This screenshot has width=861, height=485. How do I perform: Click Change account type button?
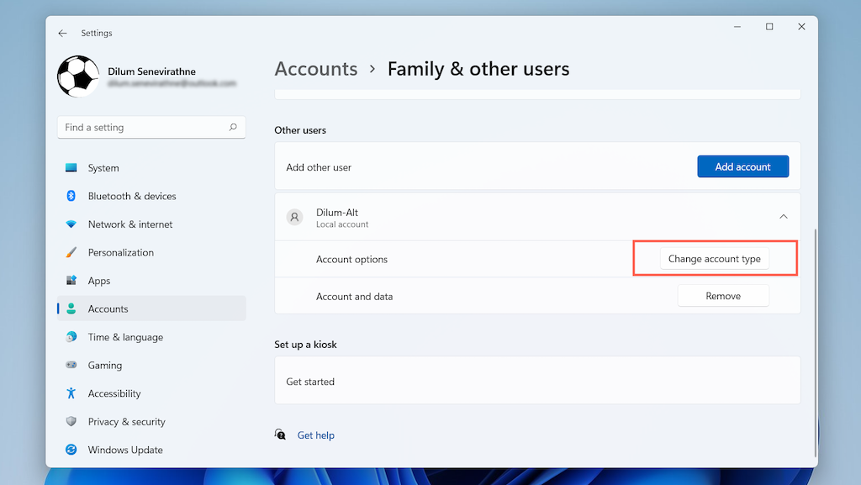pos(714,259)
